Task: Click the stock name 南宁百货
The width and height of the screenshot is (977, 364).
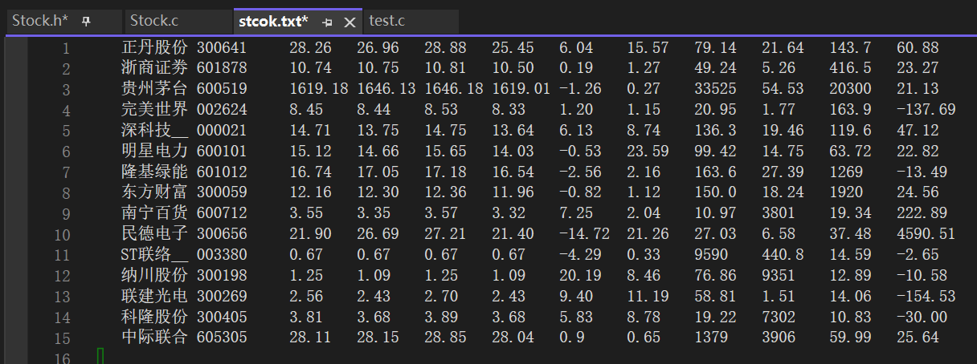Action: (x=154, y=213)
